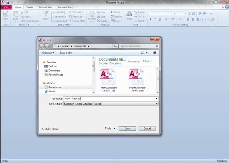Image resolution: width=229 pixels, height=163 pixels.
Task: Switch to the Create ribbon tab
Action: (30, 7)
